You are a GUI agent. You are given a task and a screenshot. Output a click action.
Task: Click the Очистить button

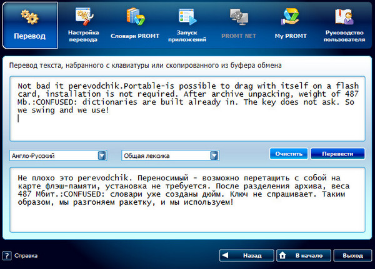289,154
